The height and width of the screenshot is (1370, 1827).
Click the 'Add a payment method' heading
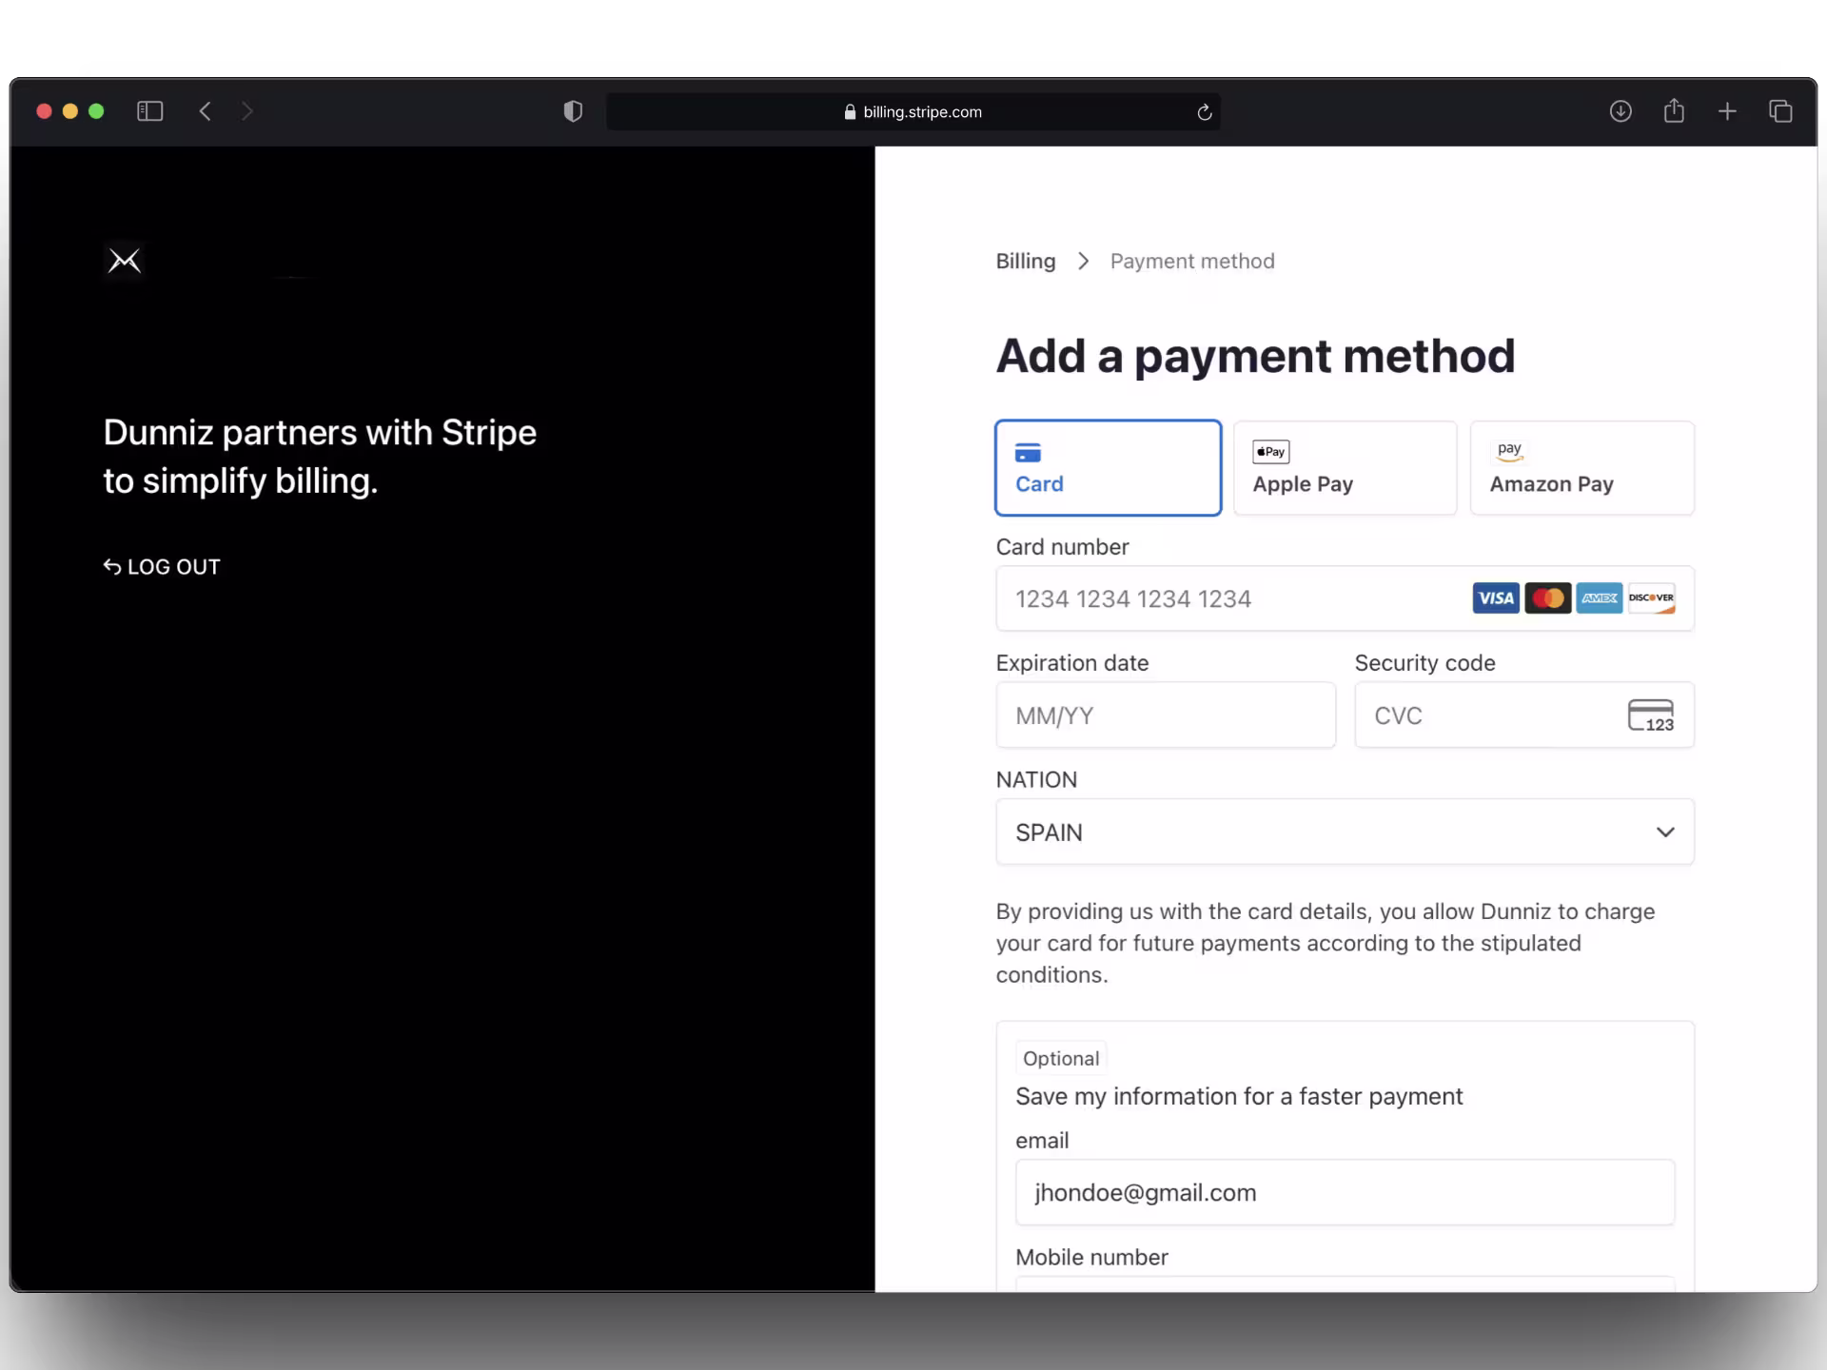click(1255, 357)
